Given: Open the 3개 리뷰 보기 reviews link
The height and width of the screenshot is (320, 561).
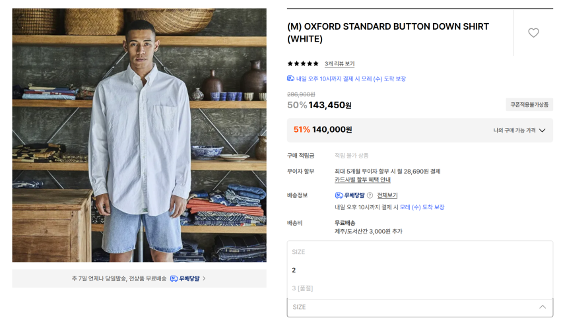Looking at the screenshot, I should click(339, 64).
